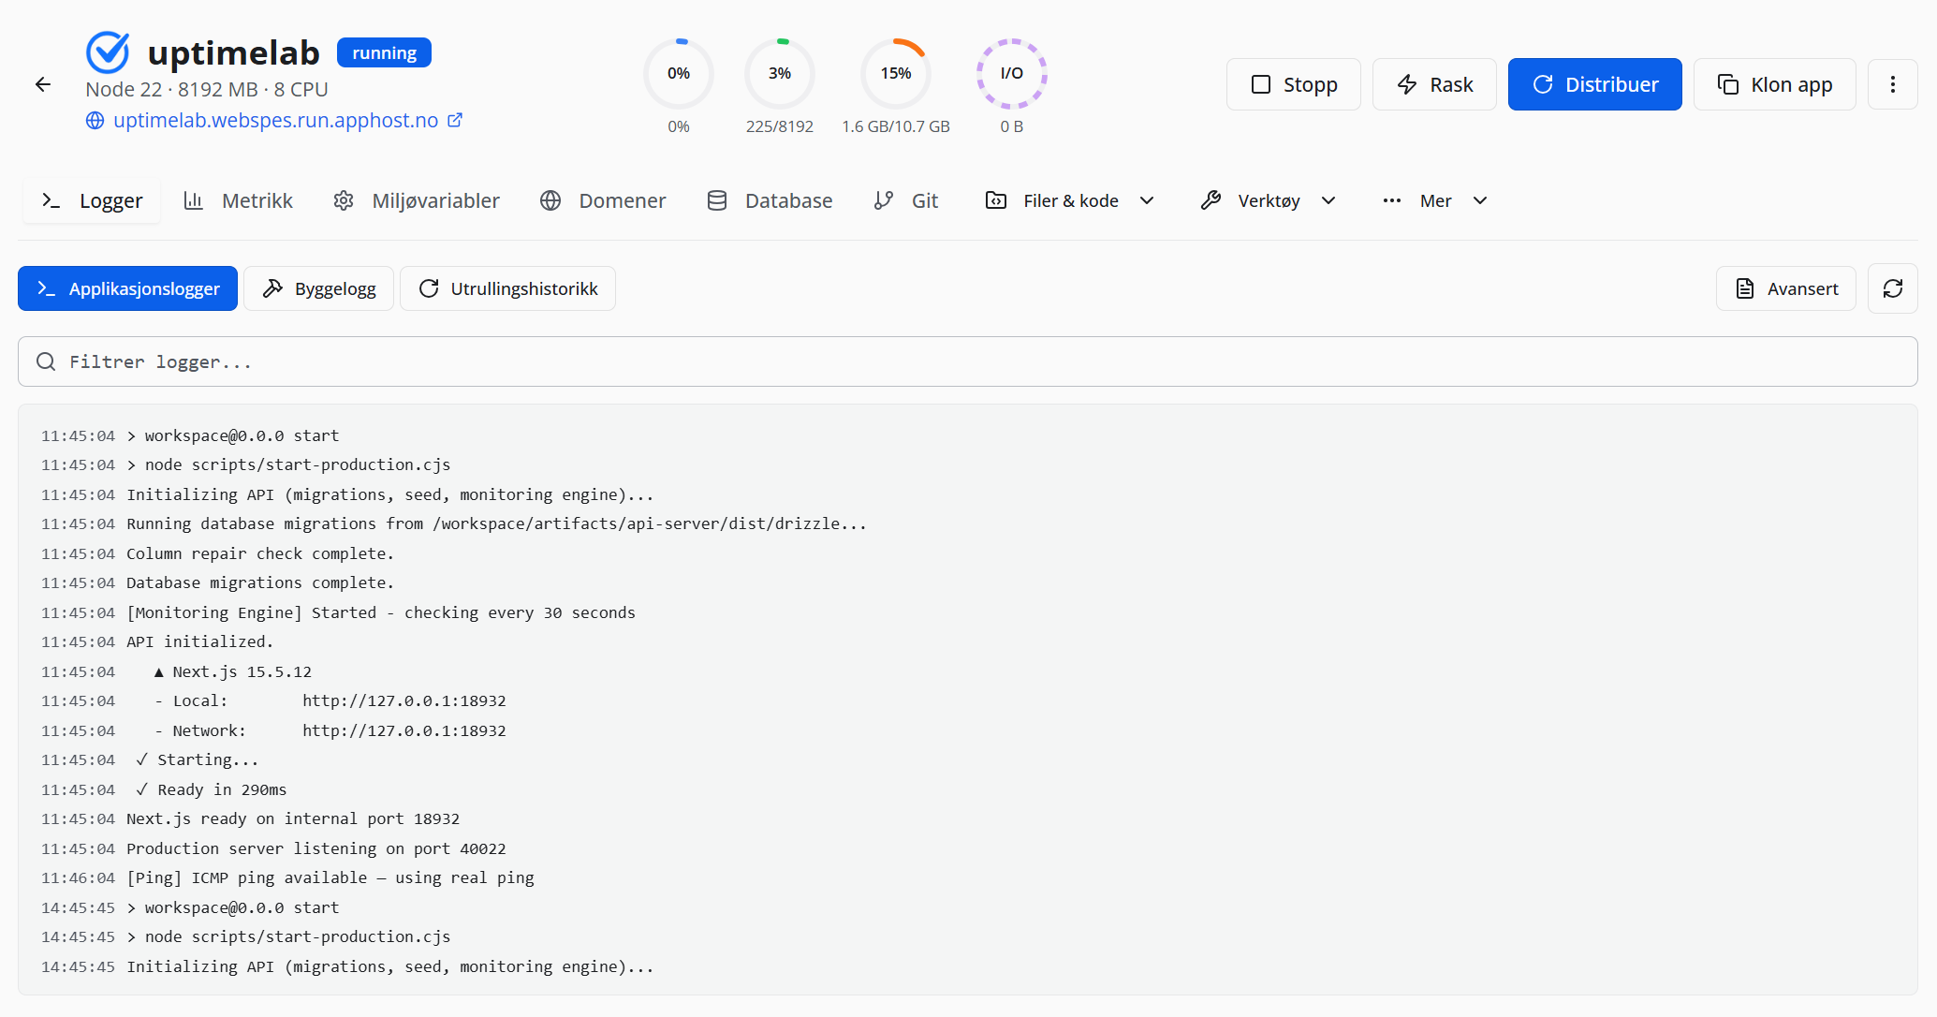Open uptimelab.webspes.run.apphost.no link
Viewport: 1937px width, 1017px height.
coord(275,120)
